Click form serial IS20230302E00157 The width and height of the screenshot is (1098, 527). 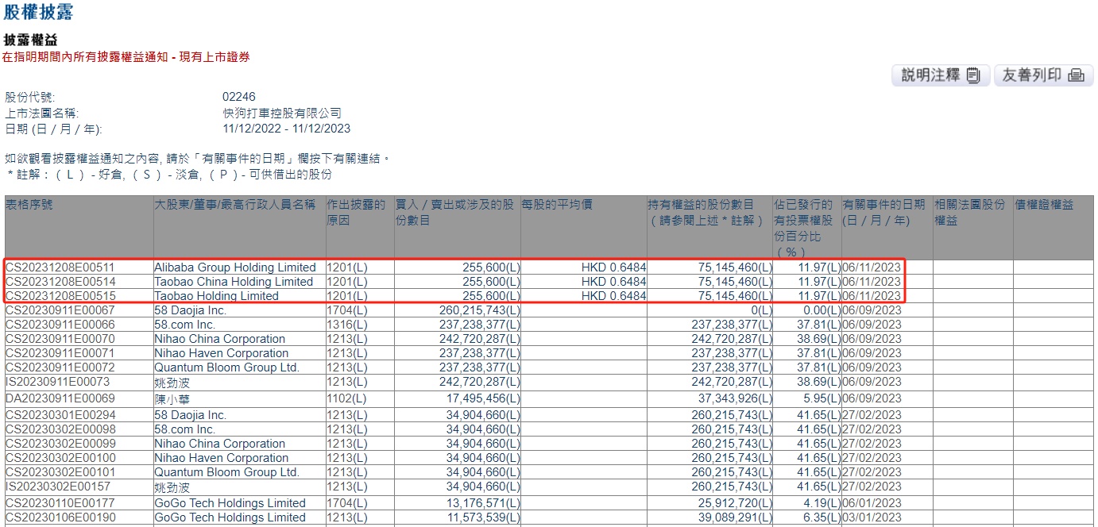click(58, 487)
